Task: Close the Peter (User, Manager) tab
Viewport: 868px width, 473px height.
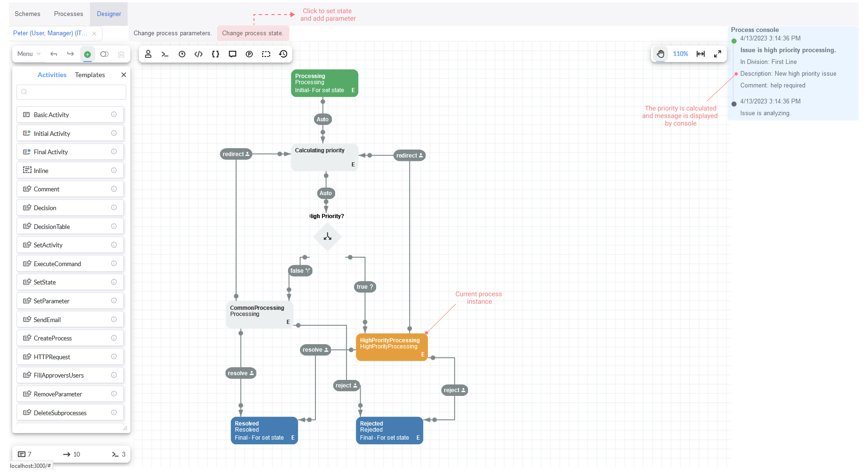Action: [x=95, y=33]
